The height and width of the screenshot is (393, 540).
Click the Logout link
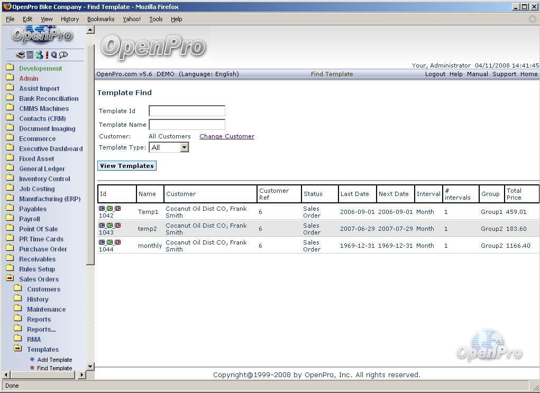435,74
